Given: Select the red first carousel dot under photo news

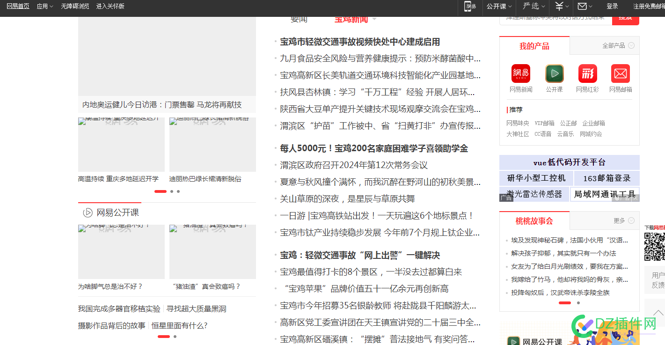Looking at the screenshot, I should pyautogui.click(x=161, y=191).
